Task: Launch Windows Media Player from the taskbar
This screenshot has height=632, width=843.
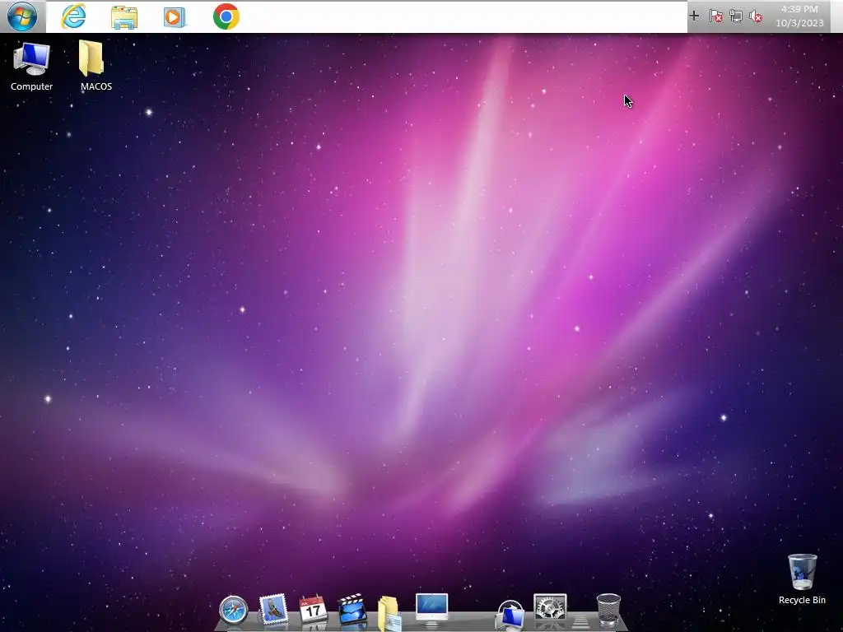Action: [175, 16]
